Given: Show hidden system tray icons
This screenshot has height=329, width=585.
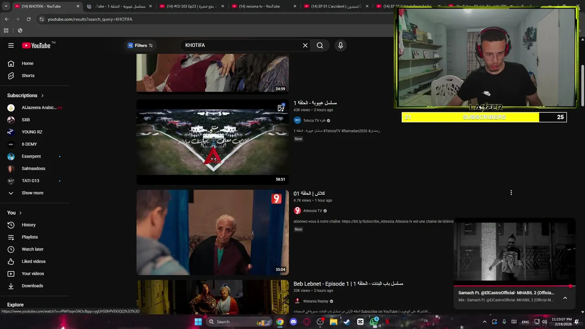Looking at the screenshot, I should coord(484,322).
